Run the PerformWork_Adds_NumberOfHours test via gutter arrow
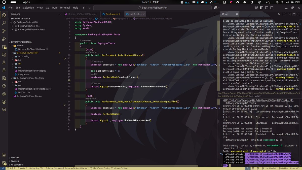302x170 pixels. point(64,59)
